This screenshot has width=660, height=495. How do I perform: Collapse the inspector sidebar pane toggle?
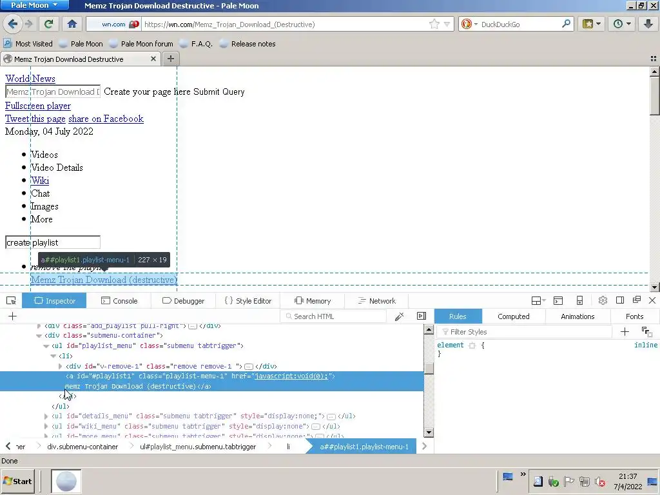(x=422, y=316)
